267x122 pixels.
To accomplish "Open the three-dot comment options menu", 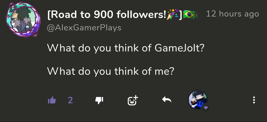I will point(254,100).
